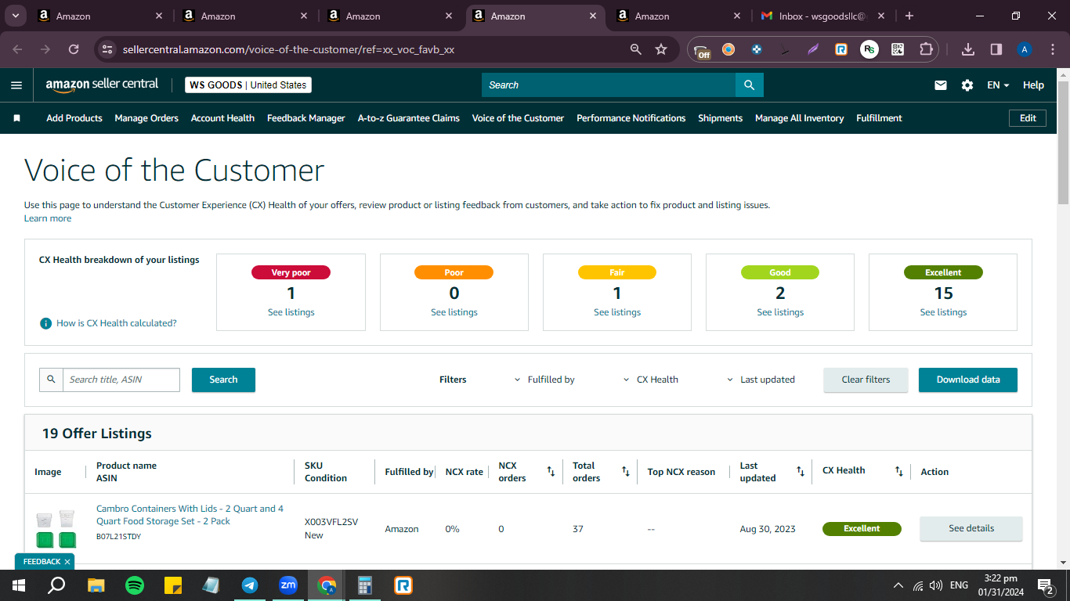Click the teal search magnifier button

(x=750, y=85)
